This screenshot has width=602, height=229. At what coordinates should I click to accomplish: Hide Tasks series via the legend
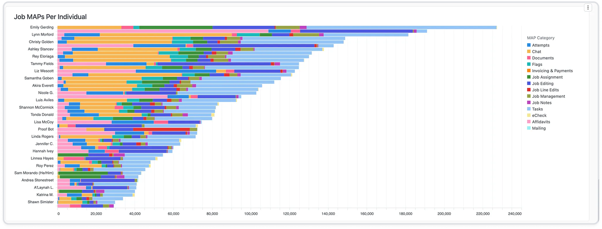(x=537, y=109)
